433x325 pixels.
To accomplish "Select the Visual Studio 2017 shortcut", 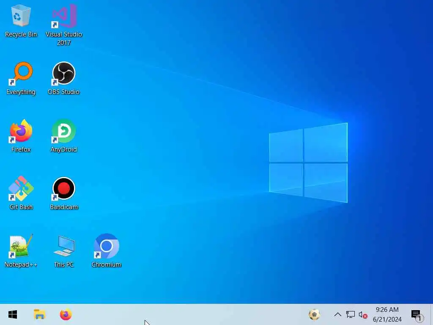I will coord(64,24).
